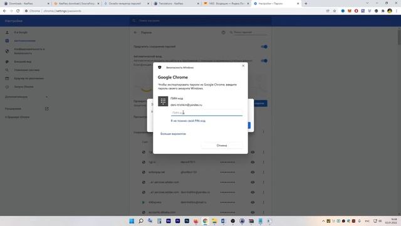
Task: Click the red Opera-style extension icon
Action: pyautogui.click(x=357, y=11)
